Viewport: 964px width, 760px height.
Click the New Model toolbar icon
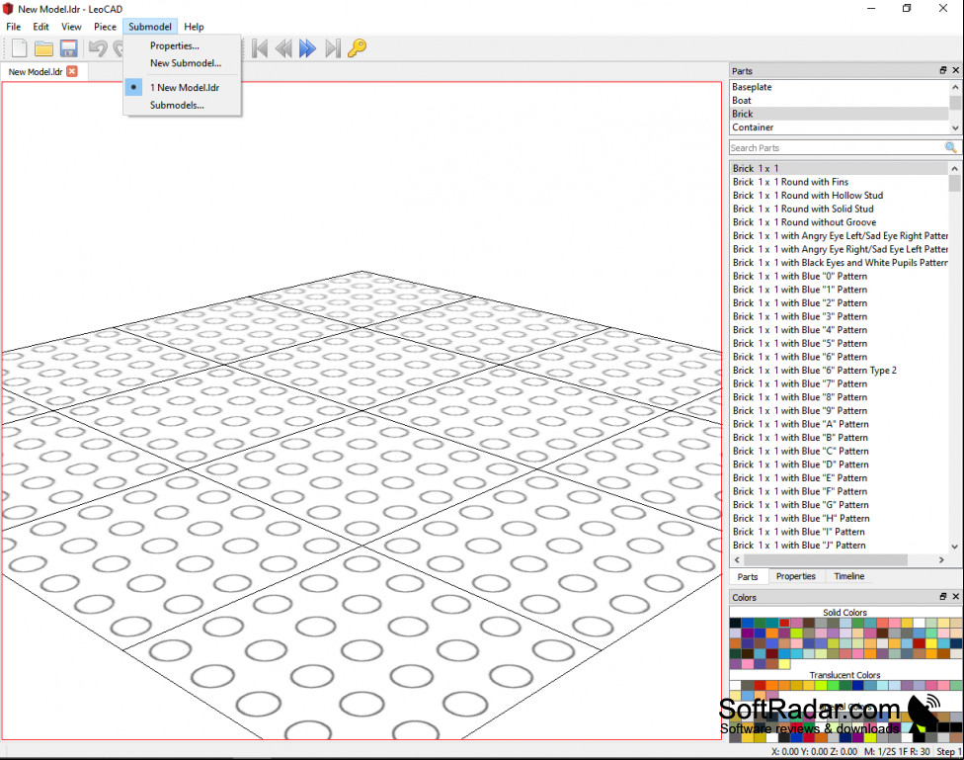pos(19,48)
